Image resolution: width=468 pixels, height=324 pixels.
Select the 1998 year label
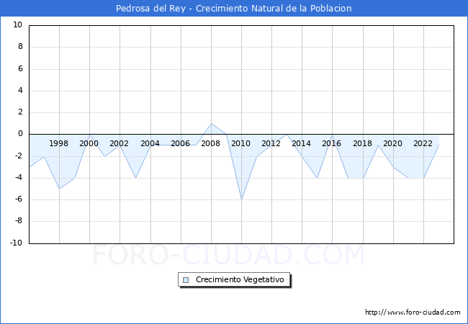coord(58,143)
